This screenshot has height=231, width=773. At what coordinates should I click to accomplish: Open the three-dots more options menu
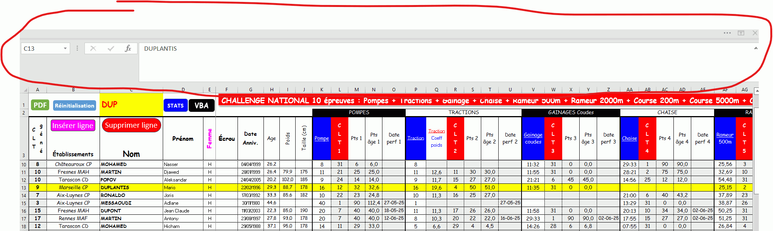pyautogui.click(x=727, y=33)
